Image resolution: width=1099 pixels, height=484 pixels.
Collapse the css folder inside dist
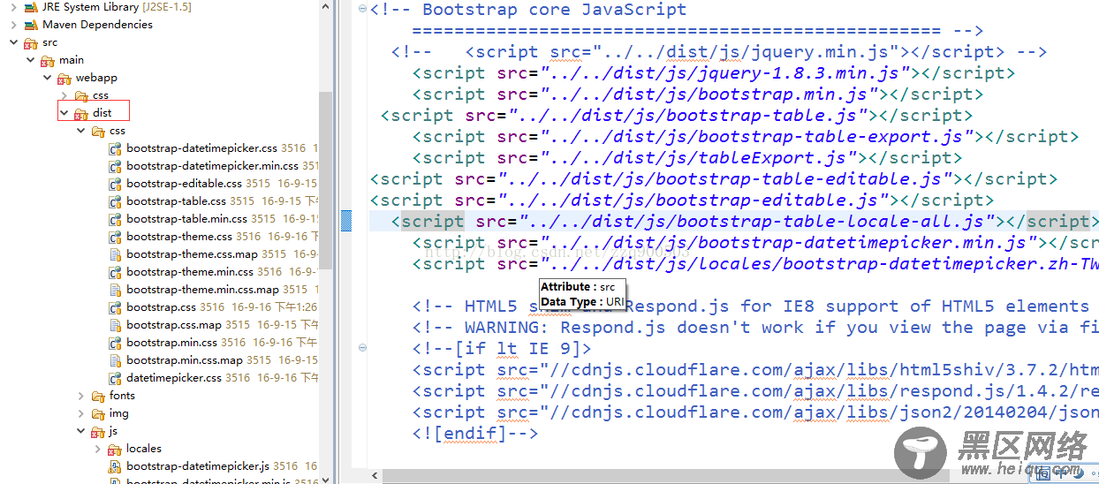tap(80, 131)
